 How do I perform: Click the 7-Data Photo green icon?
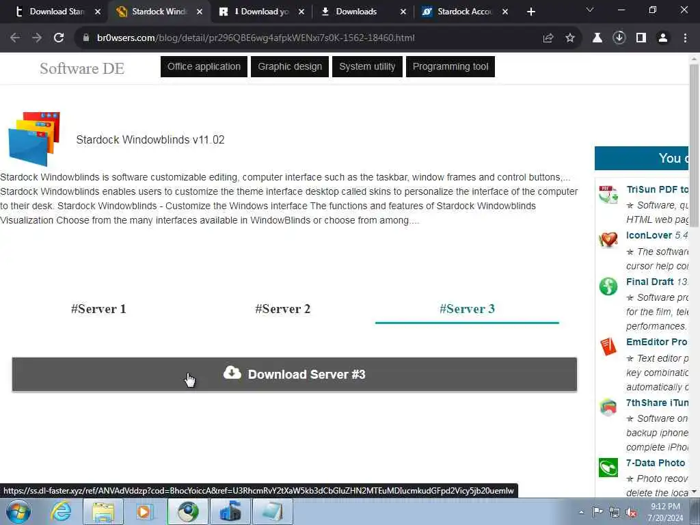(608, 468)
